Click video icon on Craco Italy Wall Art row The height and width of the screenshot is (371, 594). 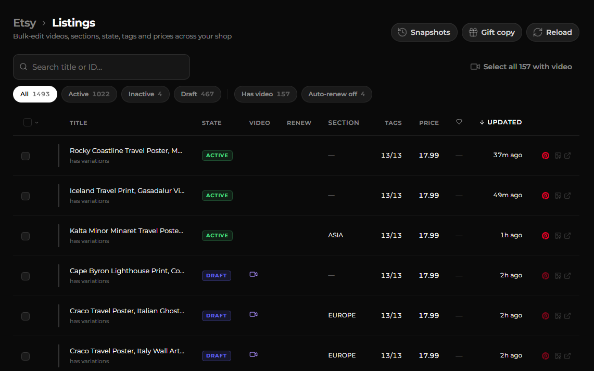coord(254,355)
